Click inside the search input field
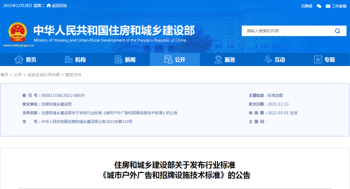The width and height of the screenshot is (350, 189). (285, 31)
